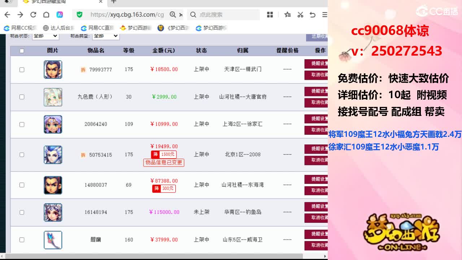462x260 pixels.
Task: Open the browser home page
Action: click(x=46, y=14)
